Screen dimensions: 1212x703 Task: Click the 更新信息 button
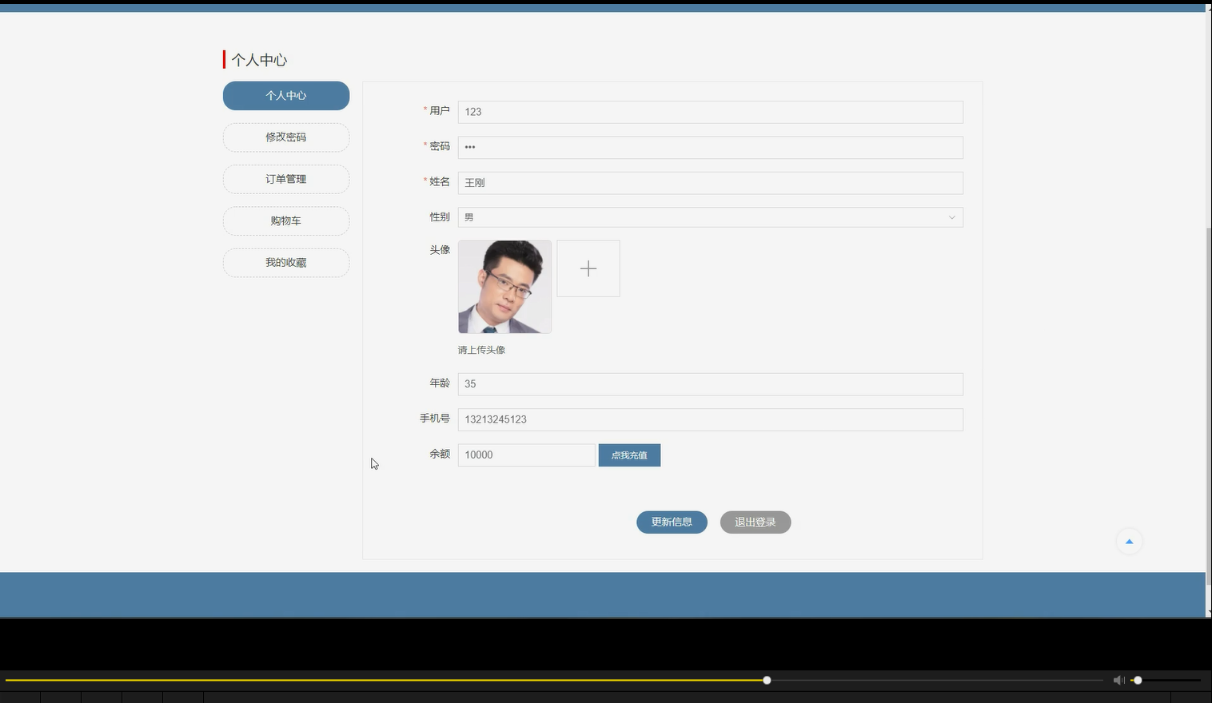coord(672,522)
